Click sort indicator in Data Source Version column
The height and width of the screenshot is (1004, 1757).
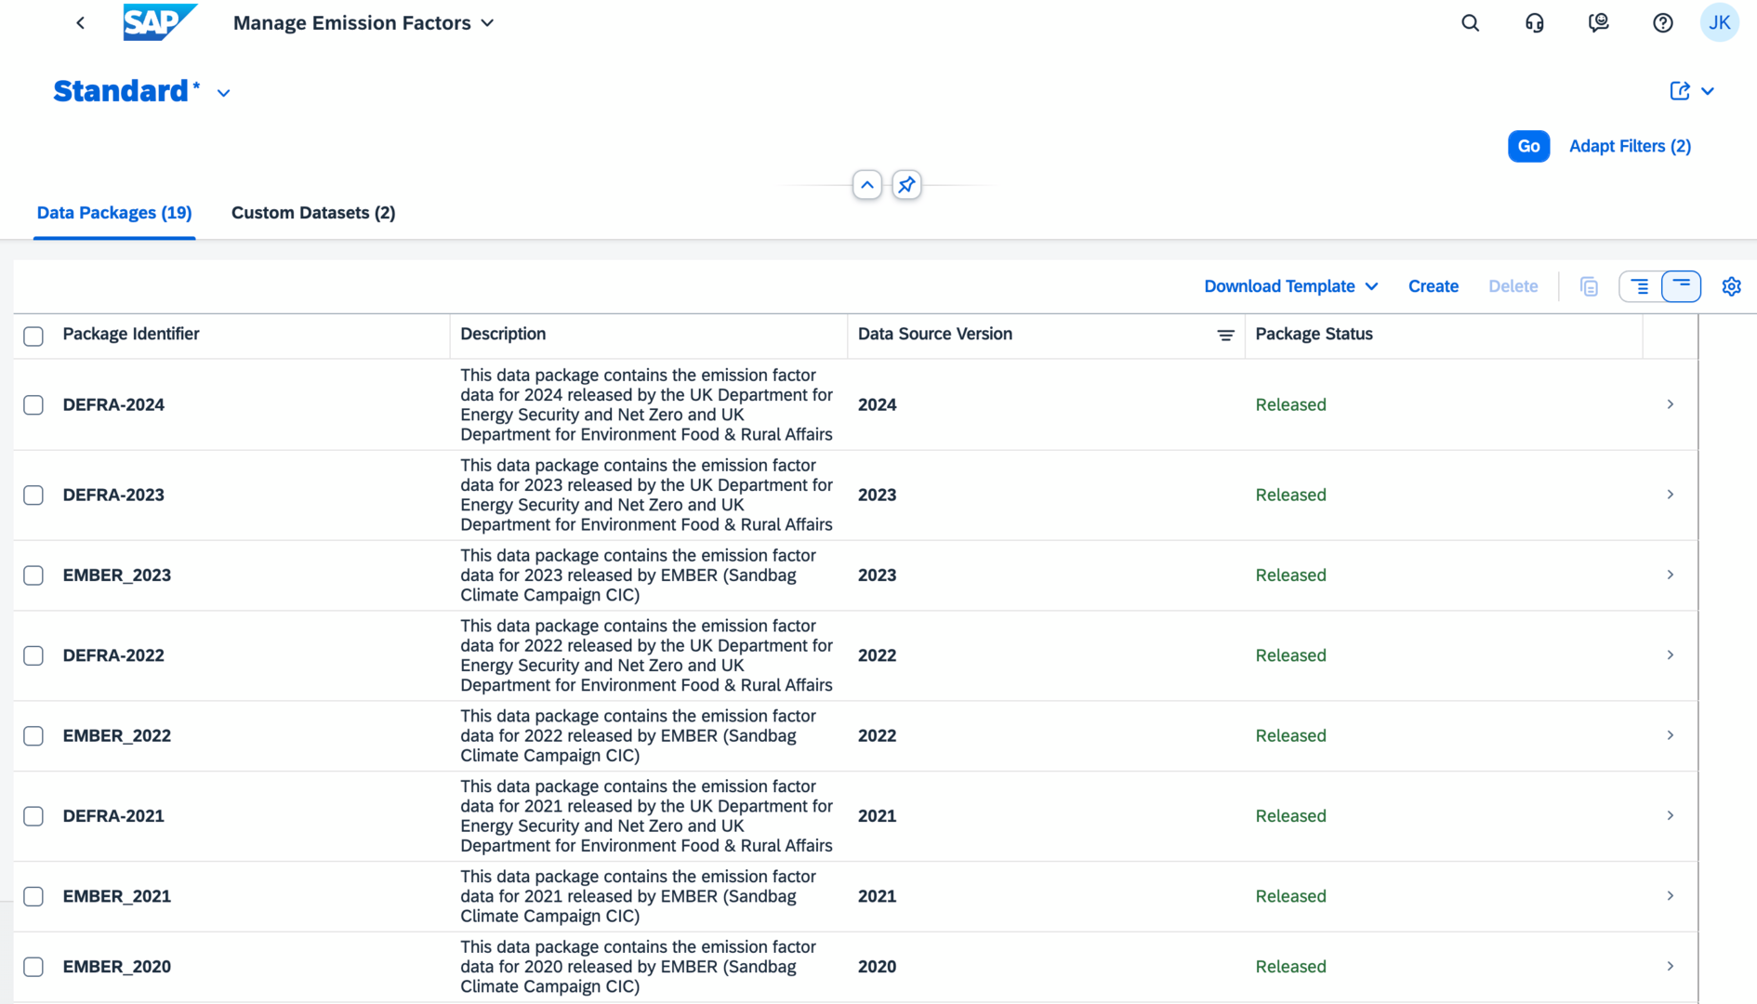click(1225, 336)
